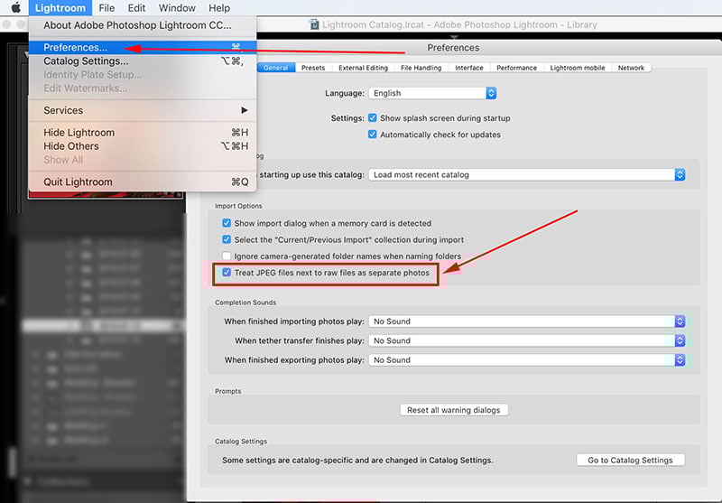Screen dimensions: 722x503
Task: Toggle Automatically check for updates
Action: click(373, 135)
